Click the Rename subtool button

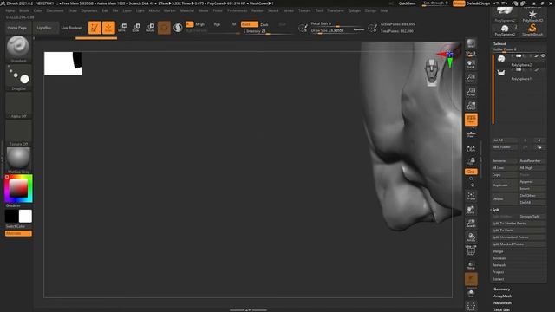[504, 161]
